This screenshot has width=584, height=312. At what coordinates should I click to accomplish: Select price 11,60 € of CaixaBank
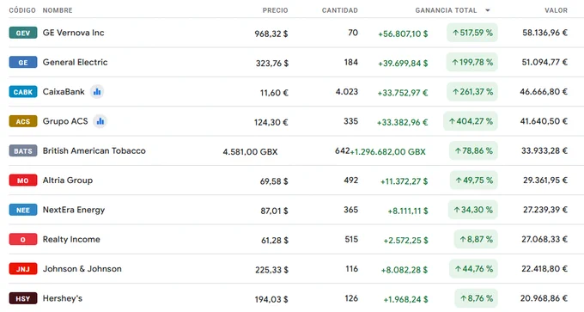pyautogui.click(x=274, y=93)
